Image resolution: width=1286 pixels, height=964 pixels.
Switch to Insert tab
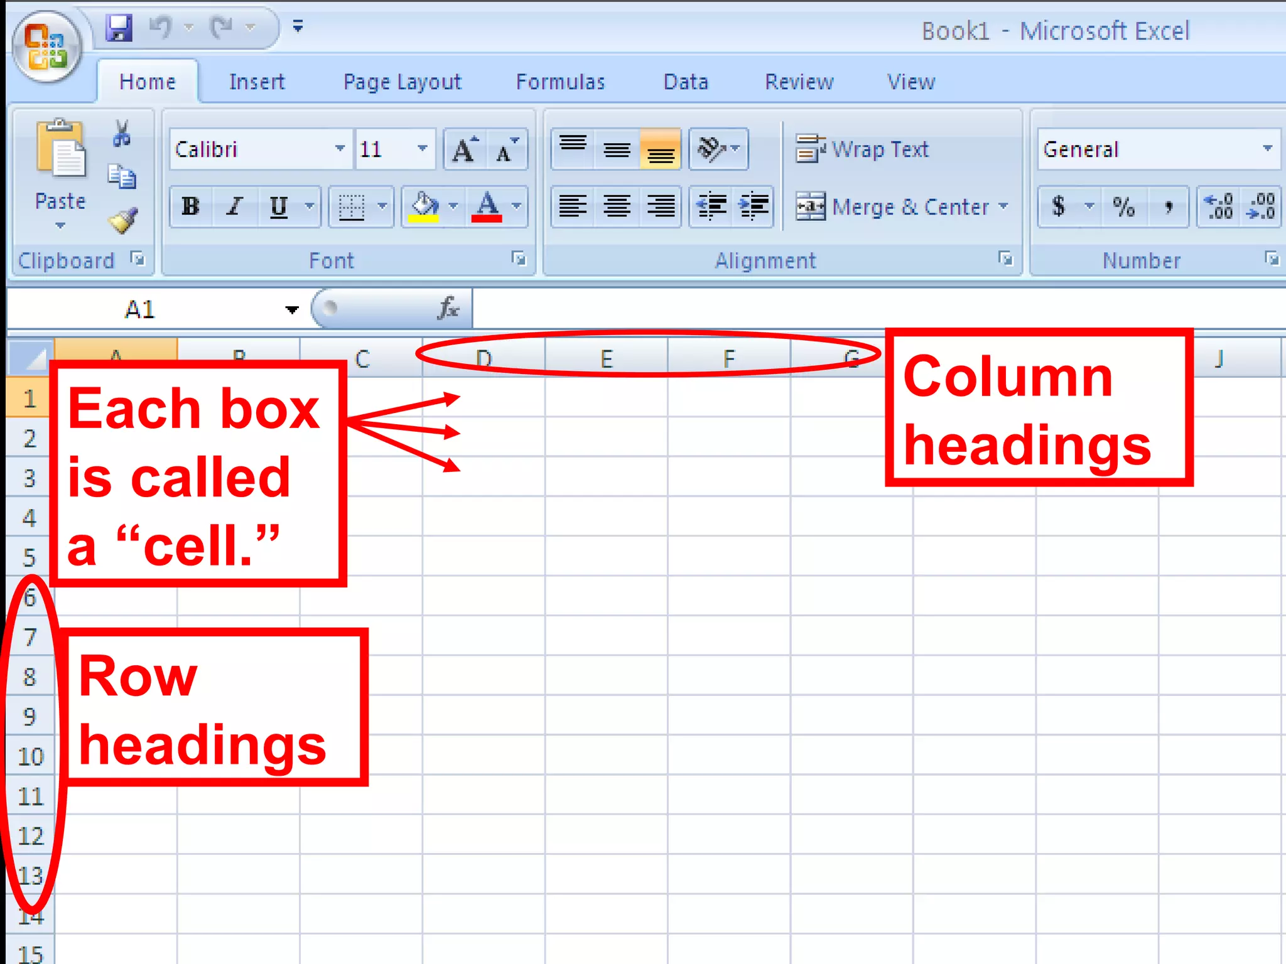(257, 82)
